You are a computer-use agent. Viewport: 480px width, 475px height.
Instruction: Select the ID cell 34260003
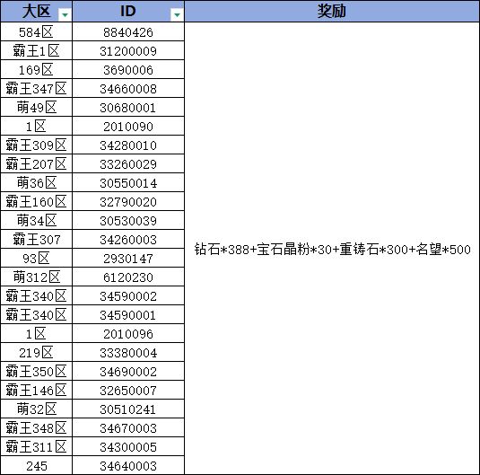pos(128,239)
